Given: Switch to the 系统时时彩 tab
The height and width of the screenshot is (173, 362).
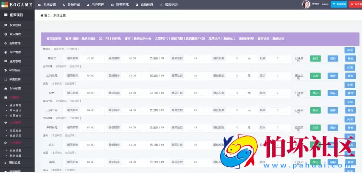Looking at the screenshot, I should tap(246, 39).
